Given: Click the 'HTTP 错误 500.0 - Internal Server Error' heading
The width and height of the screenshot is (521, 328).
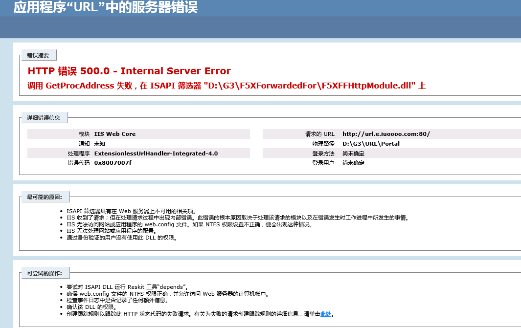Looking at the screenshot, I should tap(129, 71).
